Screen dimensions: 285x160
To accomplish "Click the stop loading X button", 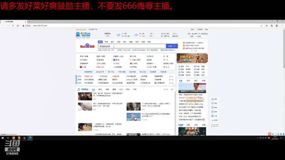I will pyautogui.click(x=13, y=26).
